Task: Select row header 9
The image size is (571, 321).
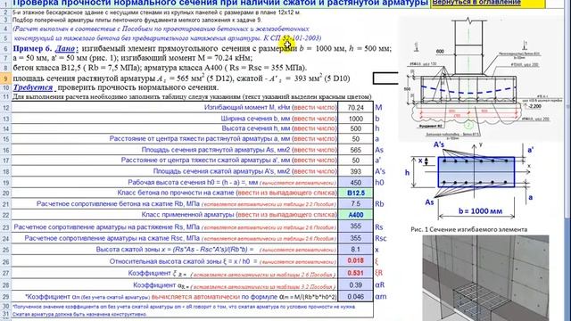Action: click(x=5, y=78)
